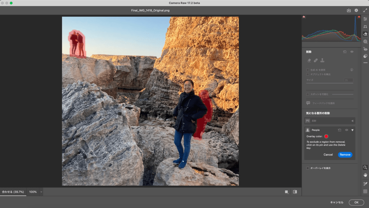Toggle the grid overlay icon
Image resolution: width=369 pixels, height=208 pixels.
365,191
